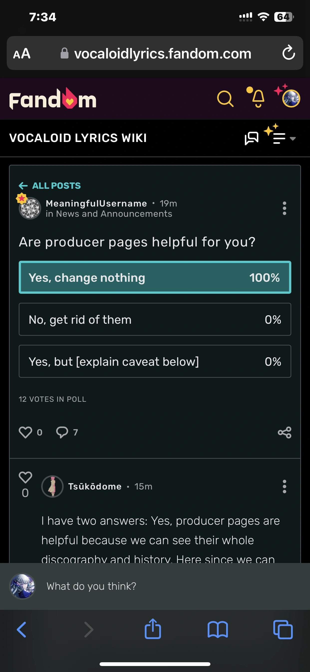Image resolution: width=310 pixels, height=672 pixels.
Task: Select the "No, get rid of them" option
Action: [155, 319]
